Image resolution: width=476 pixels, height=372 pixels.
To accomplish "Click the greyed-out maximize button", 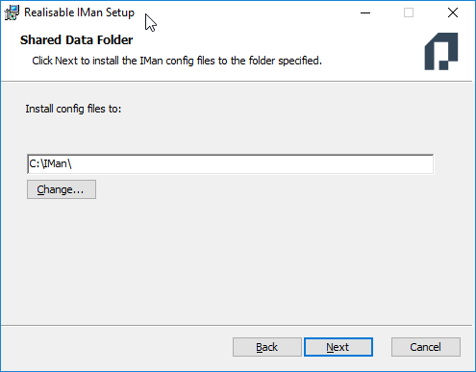I will 409,12.
